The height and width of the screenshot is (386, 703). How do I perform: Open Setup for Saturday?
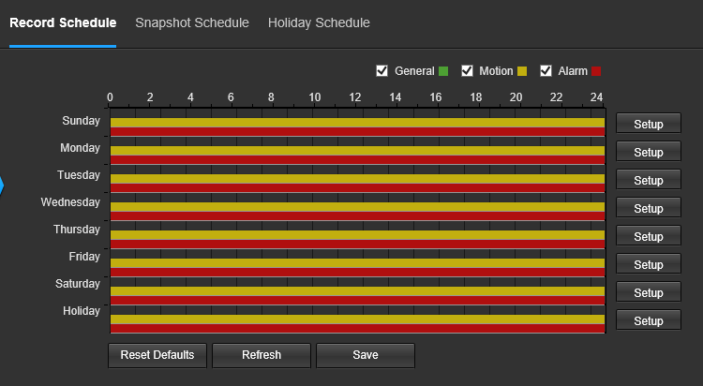tap(649, 292)
